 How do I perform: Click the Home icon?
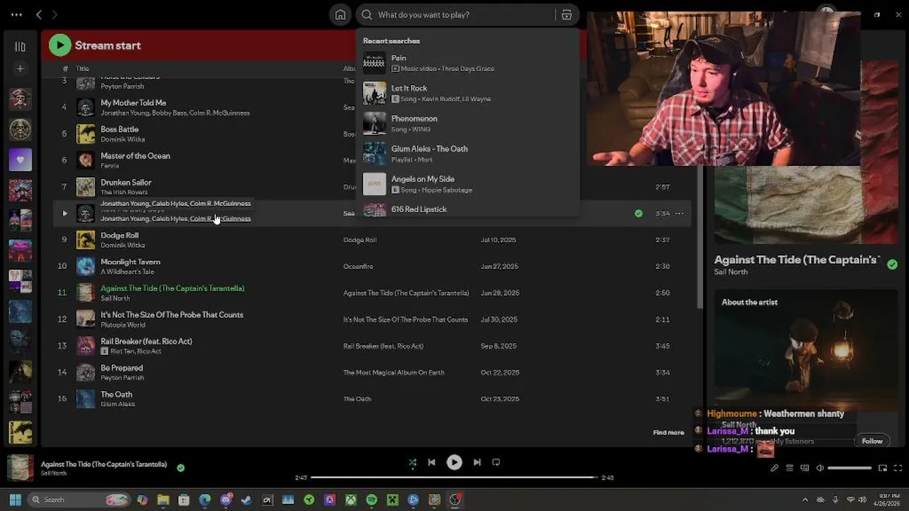(x=340, y=14)
